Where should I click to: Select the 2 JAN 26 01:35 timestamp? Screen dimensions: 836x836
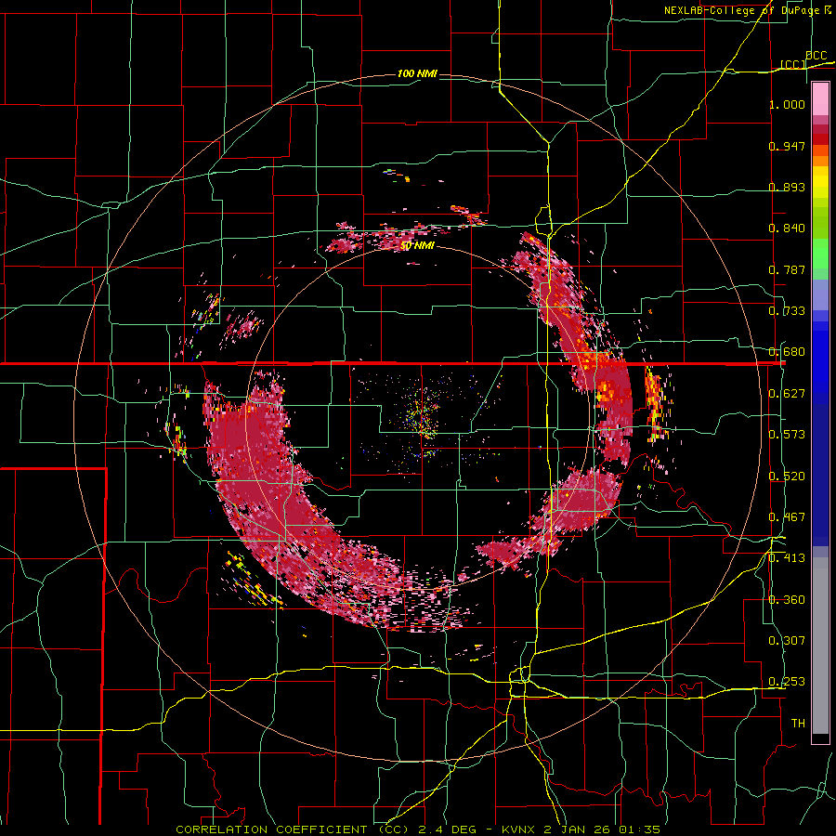click(x=602, y=829)
